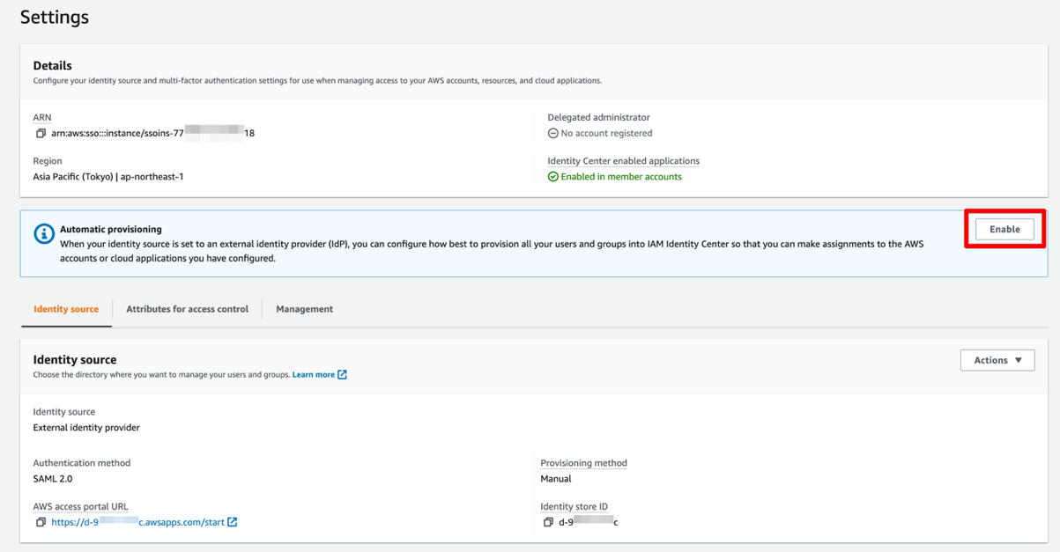Click the No account registered status icon
1060x552 pixels.
tap(552, 134)
